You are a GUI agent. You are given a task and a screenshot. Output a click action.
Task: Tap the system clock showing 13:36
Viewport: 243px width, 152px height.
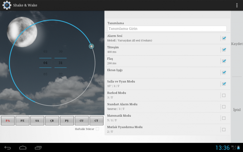tap(222, 148)
